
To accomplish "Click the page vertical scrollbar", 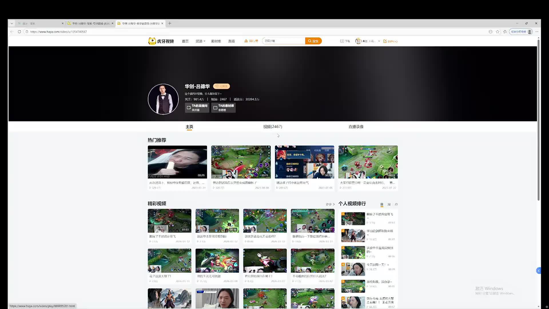I will coord(538,120).
